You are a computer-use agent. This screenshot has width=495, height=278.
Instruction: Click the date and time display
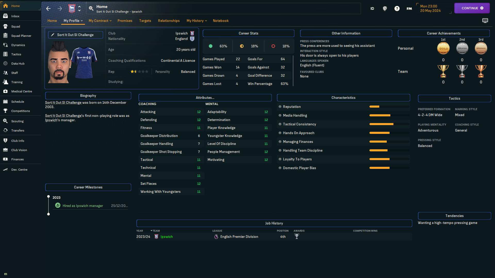click(430, 8)
